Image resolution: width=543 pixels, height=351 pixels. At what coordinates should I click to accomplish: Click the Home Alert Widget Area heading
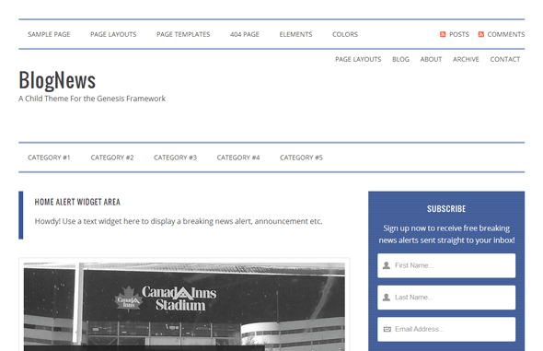[77, 202]
